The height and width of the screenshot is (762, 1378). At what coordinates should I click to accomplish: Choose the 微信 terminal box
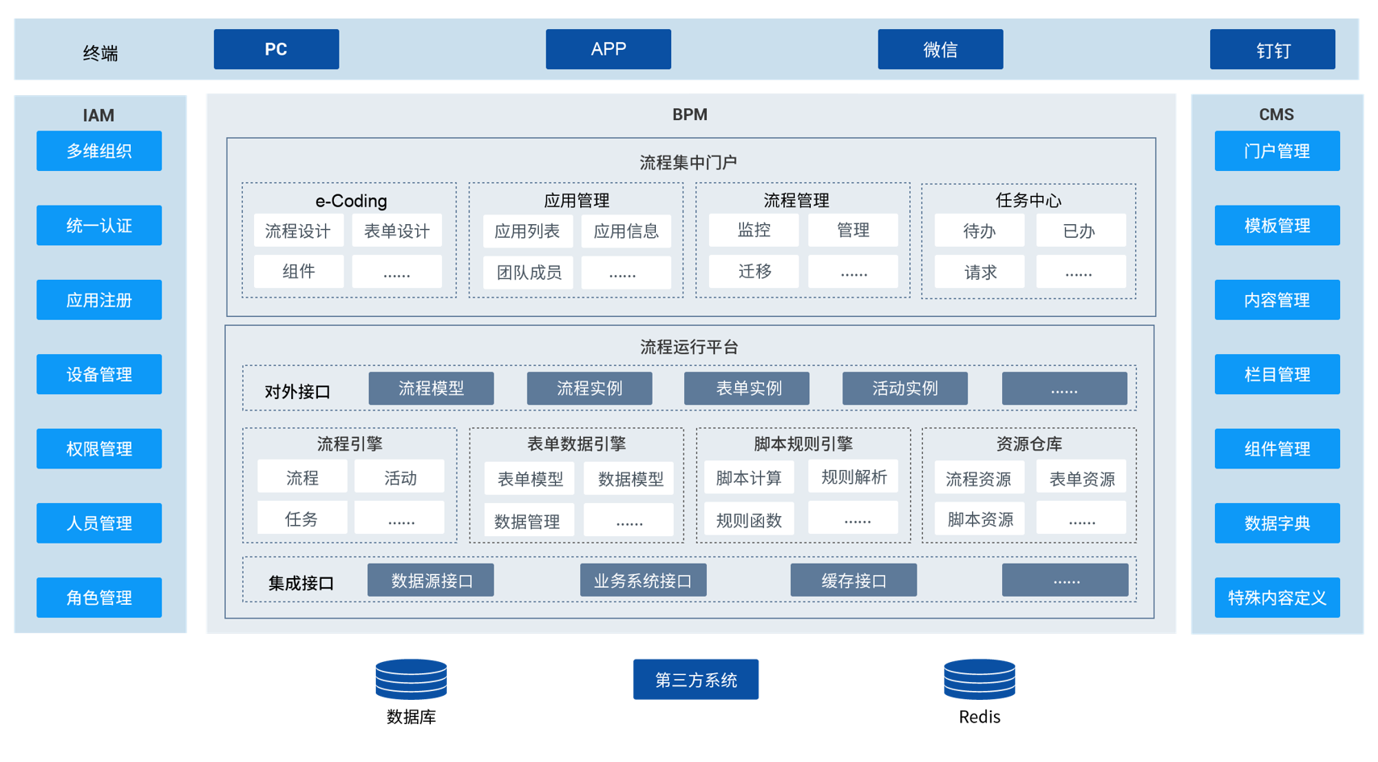click(940, 49)
